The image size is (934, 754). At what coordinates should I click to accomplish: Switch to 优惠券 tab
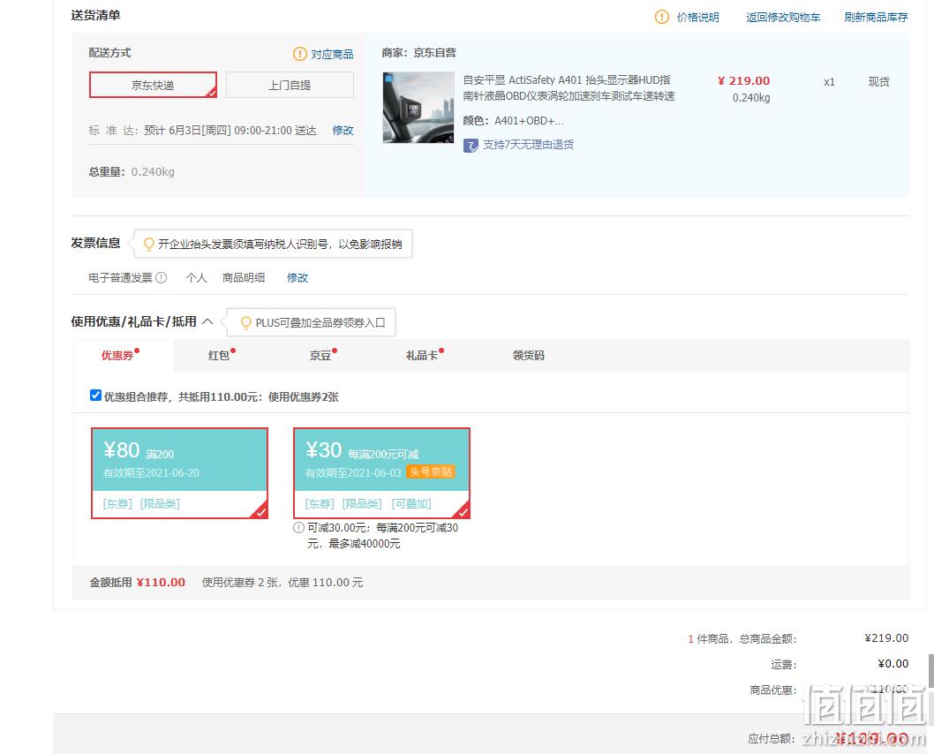(123, 356)
